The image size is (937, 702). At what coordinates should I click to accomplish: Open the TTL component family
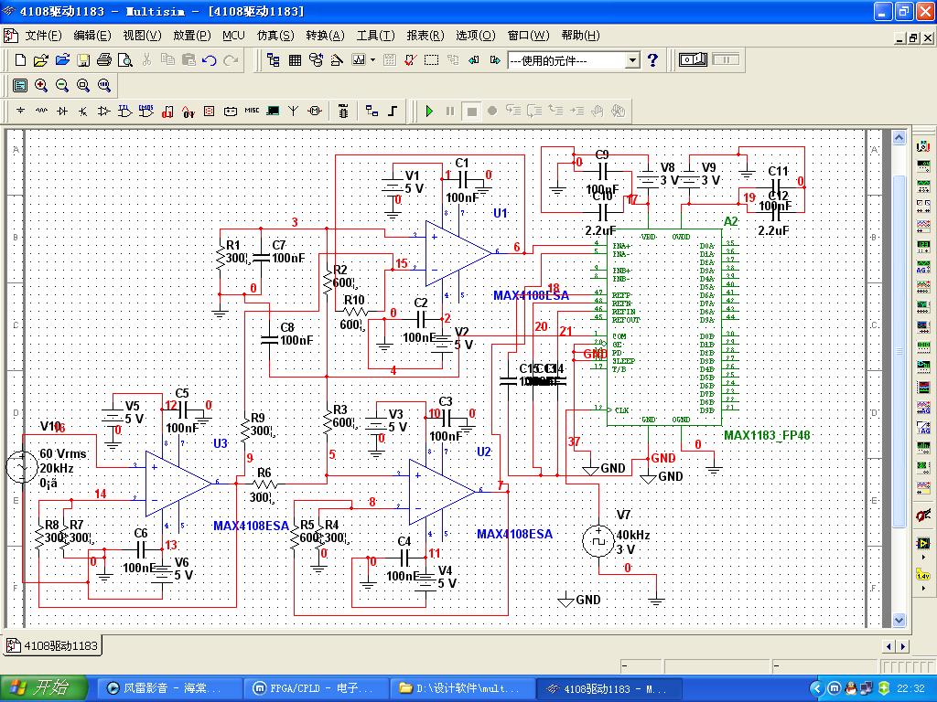[x=124, y=111]
